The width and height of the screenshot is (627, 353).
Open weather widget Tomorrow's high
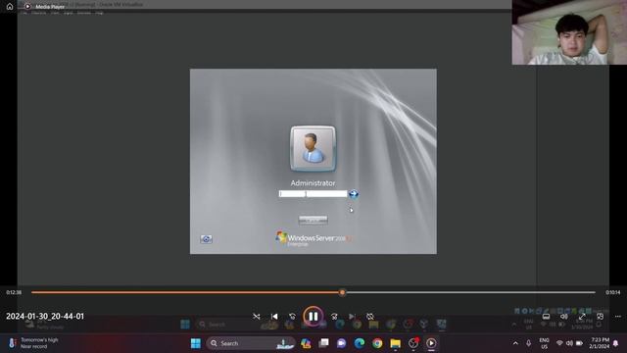[x=34, y=343]
